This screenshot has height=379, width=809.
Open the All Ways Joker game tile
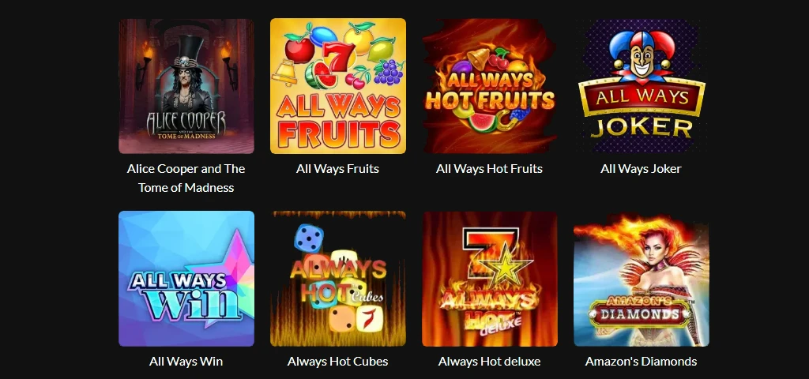(x=642, y=86)
